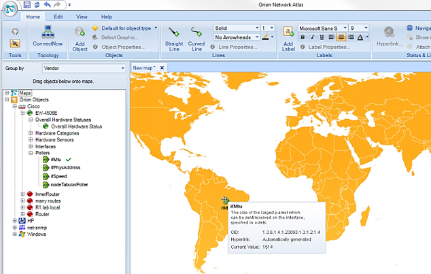Viewport: 431px width, 274px height.
Task: Click the Add Label button
Action: pos(288,39)
